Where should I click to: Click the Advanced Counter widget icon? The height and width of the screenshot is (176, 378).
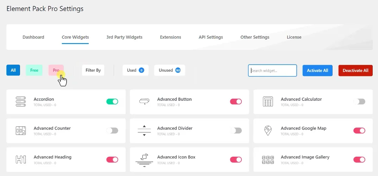[x=21, y=130]
